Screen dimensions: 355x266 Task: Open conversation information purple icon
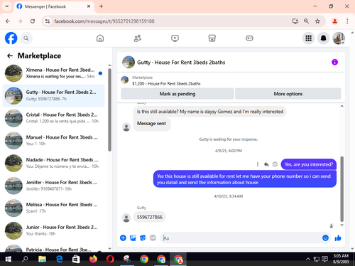click(334, 62)
